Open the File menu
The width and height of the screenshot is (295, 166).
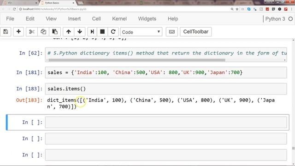tap(10, 19)
